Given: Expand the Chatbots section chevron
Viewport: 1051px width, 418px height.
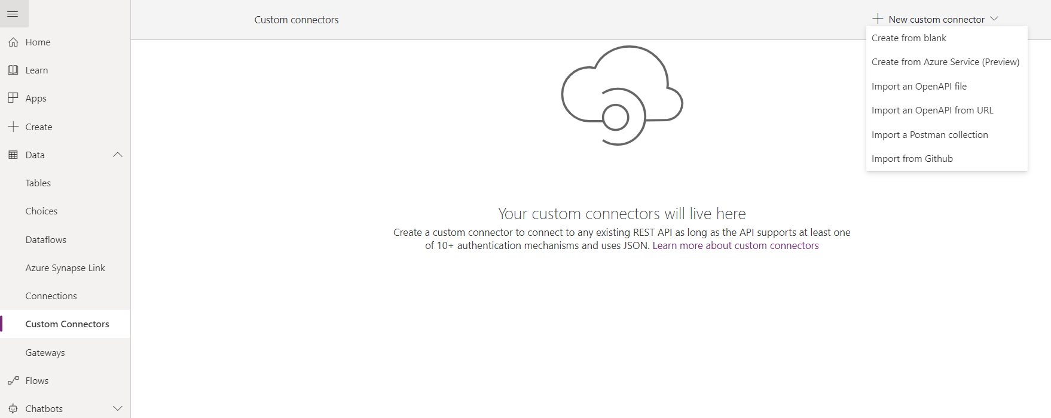Looking at the screenshot, I should tap(118, 408).
